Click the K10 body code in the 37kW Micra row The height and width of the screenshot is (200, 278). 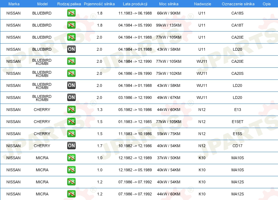tap(202, 158)
